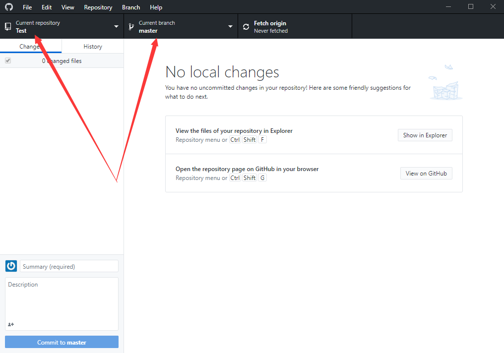This screenshot has height=353, width=504.
Task: Click the GitHub logo icon
Action: [x=9, y=7]
